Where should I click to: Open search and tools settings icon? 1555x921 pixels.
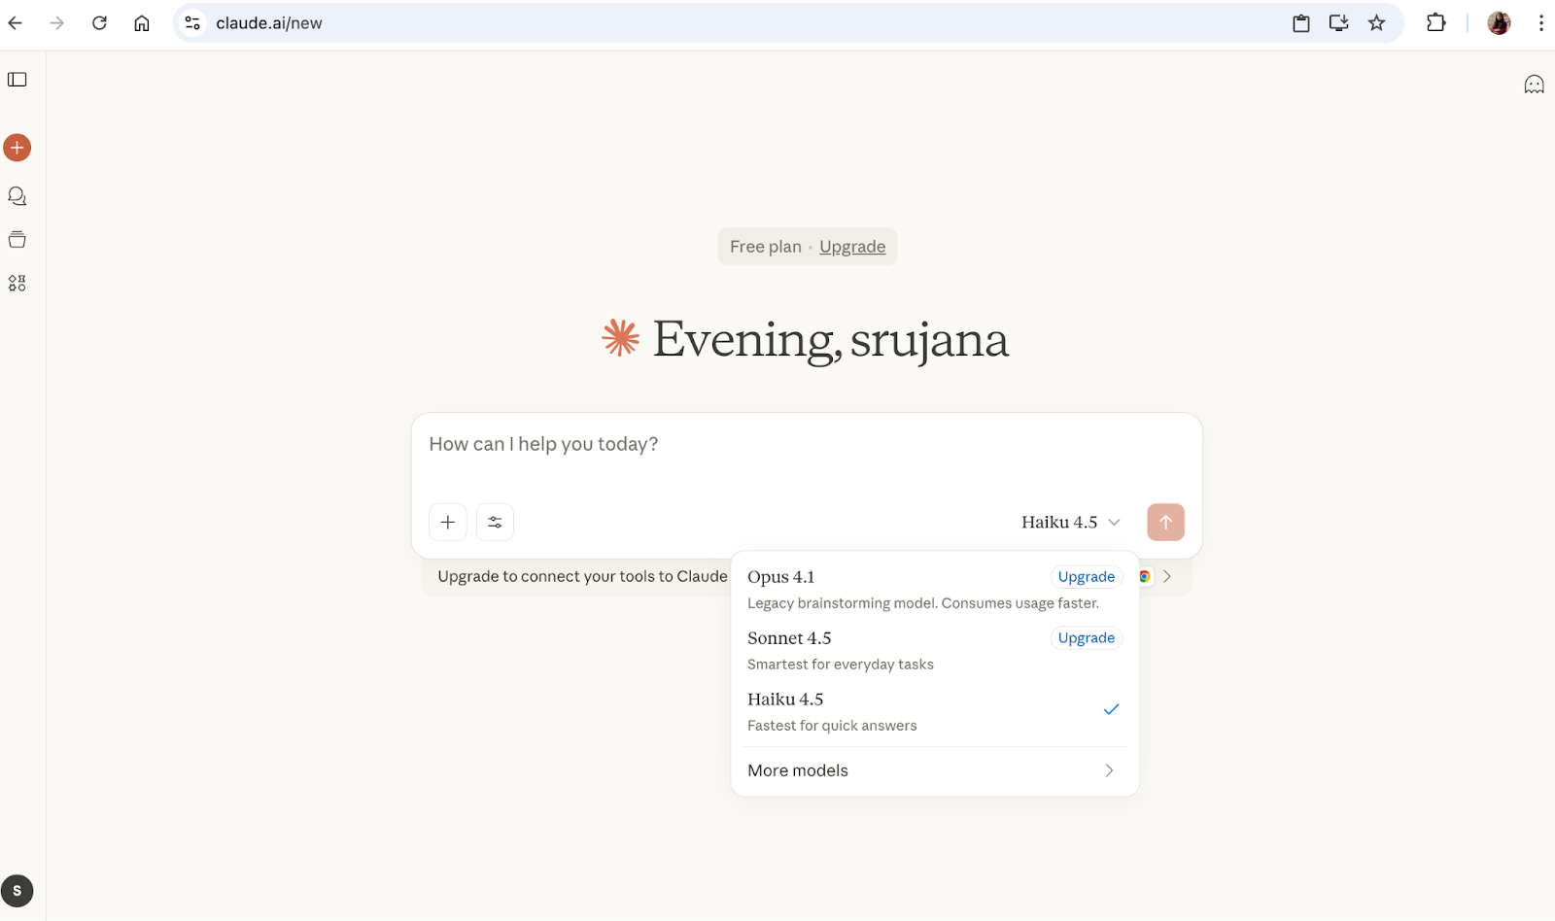[495, 523]
